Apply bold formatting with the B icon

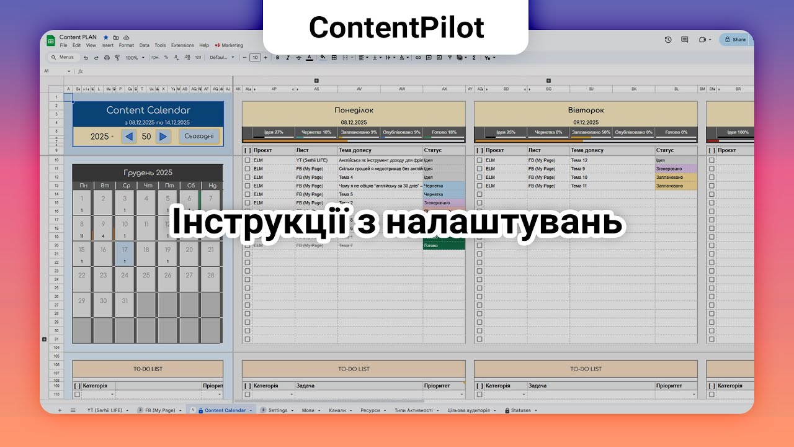pos(277,57)
